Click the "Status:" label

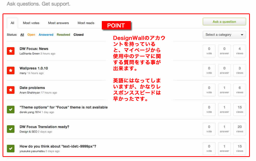point(12,35)
